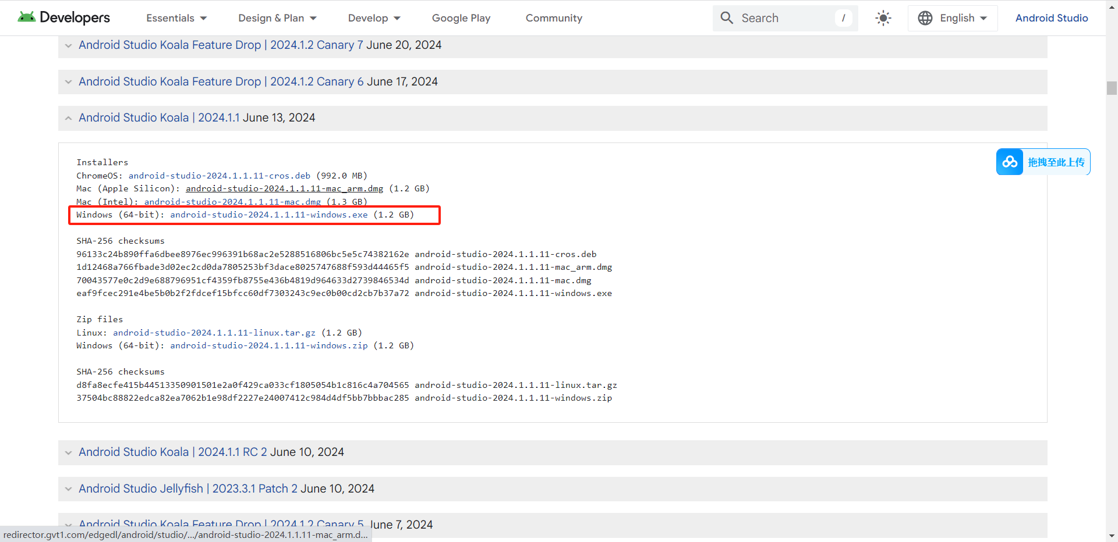Viewport: 1118px width, 542px height.
Task: Click the scrollbar down arrow
Action: pos(1112,536)
